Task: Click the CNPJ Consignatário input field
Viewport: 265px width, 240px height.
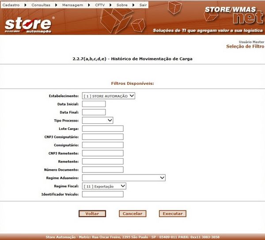Action: pos(102,137)
